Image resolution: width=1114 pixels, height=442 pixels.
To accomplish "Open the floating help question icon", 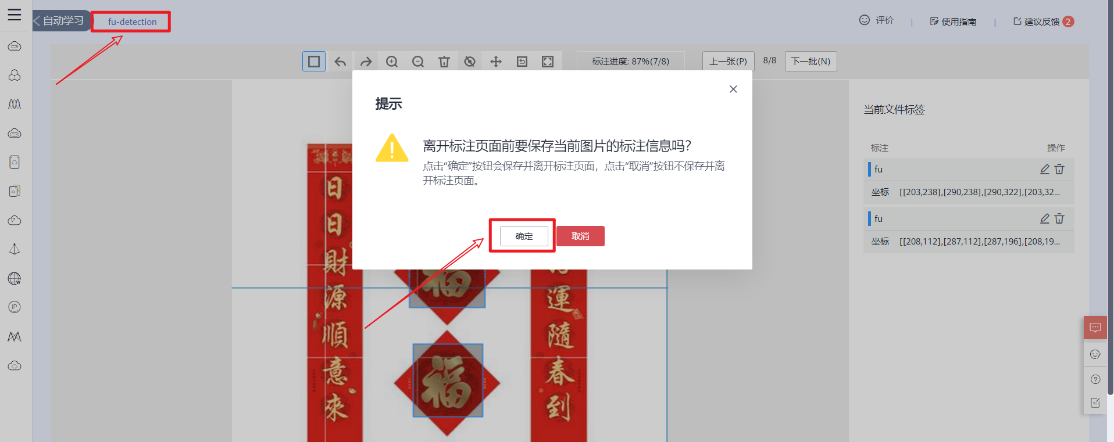I will click(x=1095, y=379).
